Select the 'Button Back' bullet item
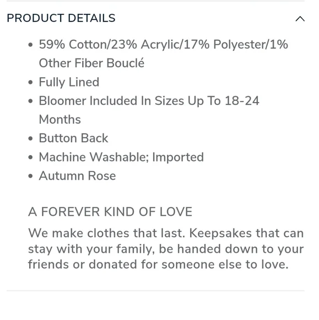The height and width of the screenshot is (320, 319). pos(73,138)
